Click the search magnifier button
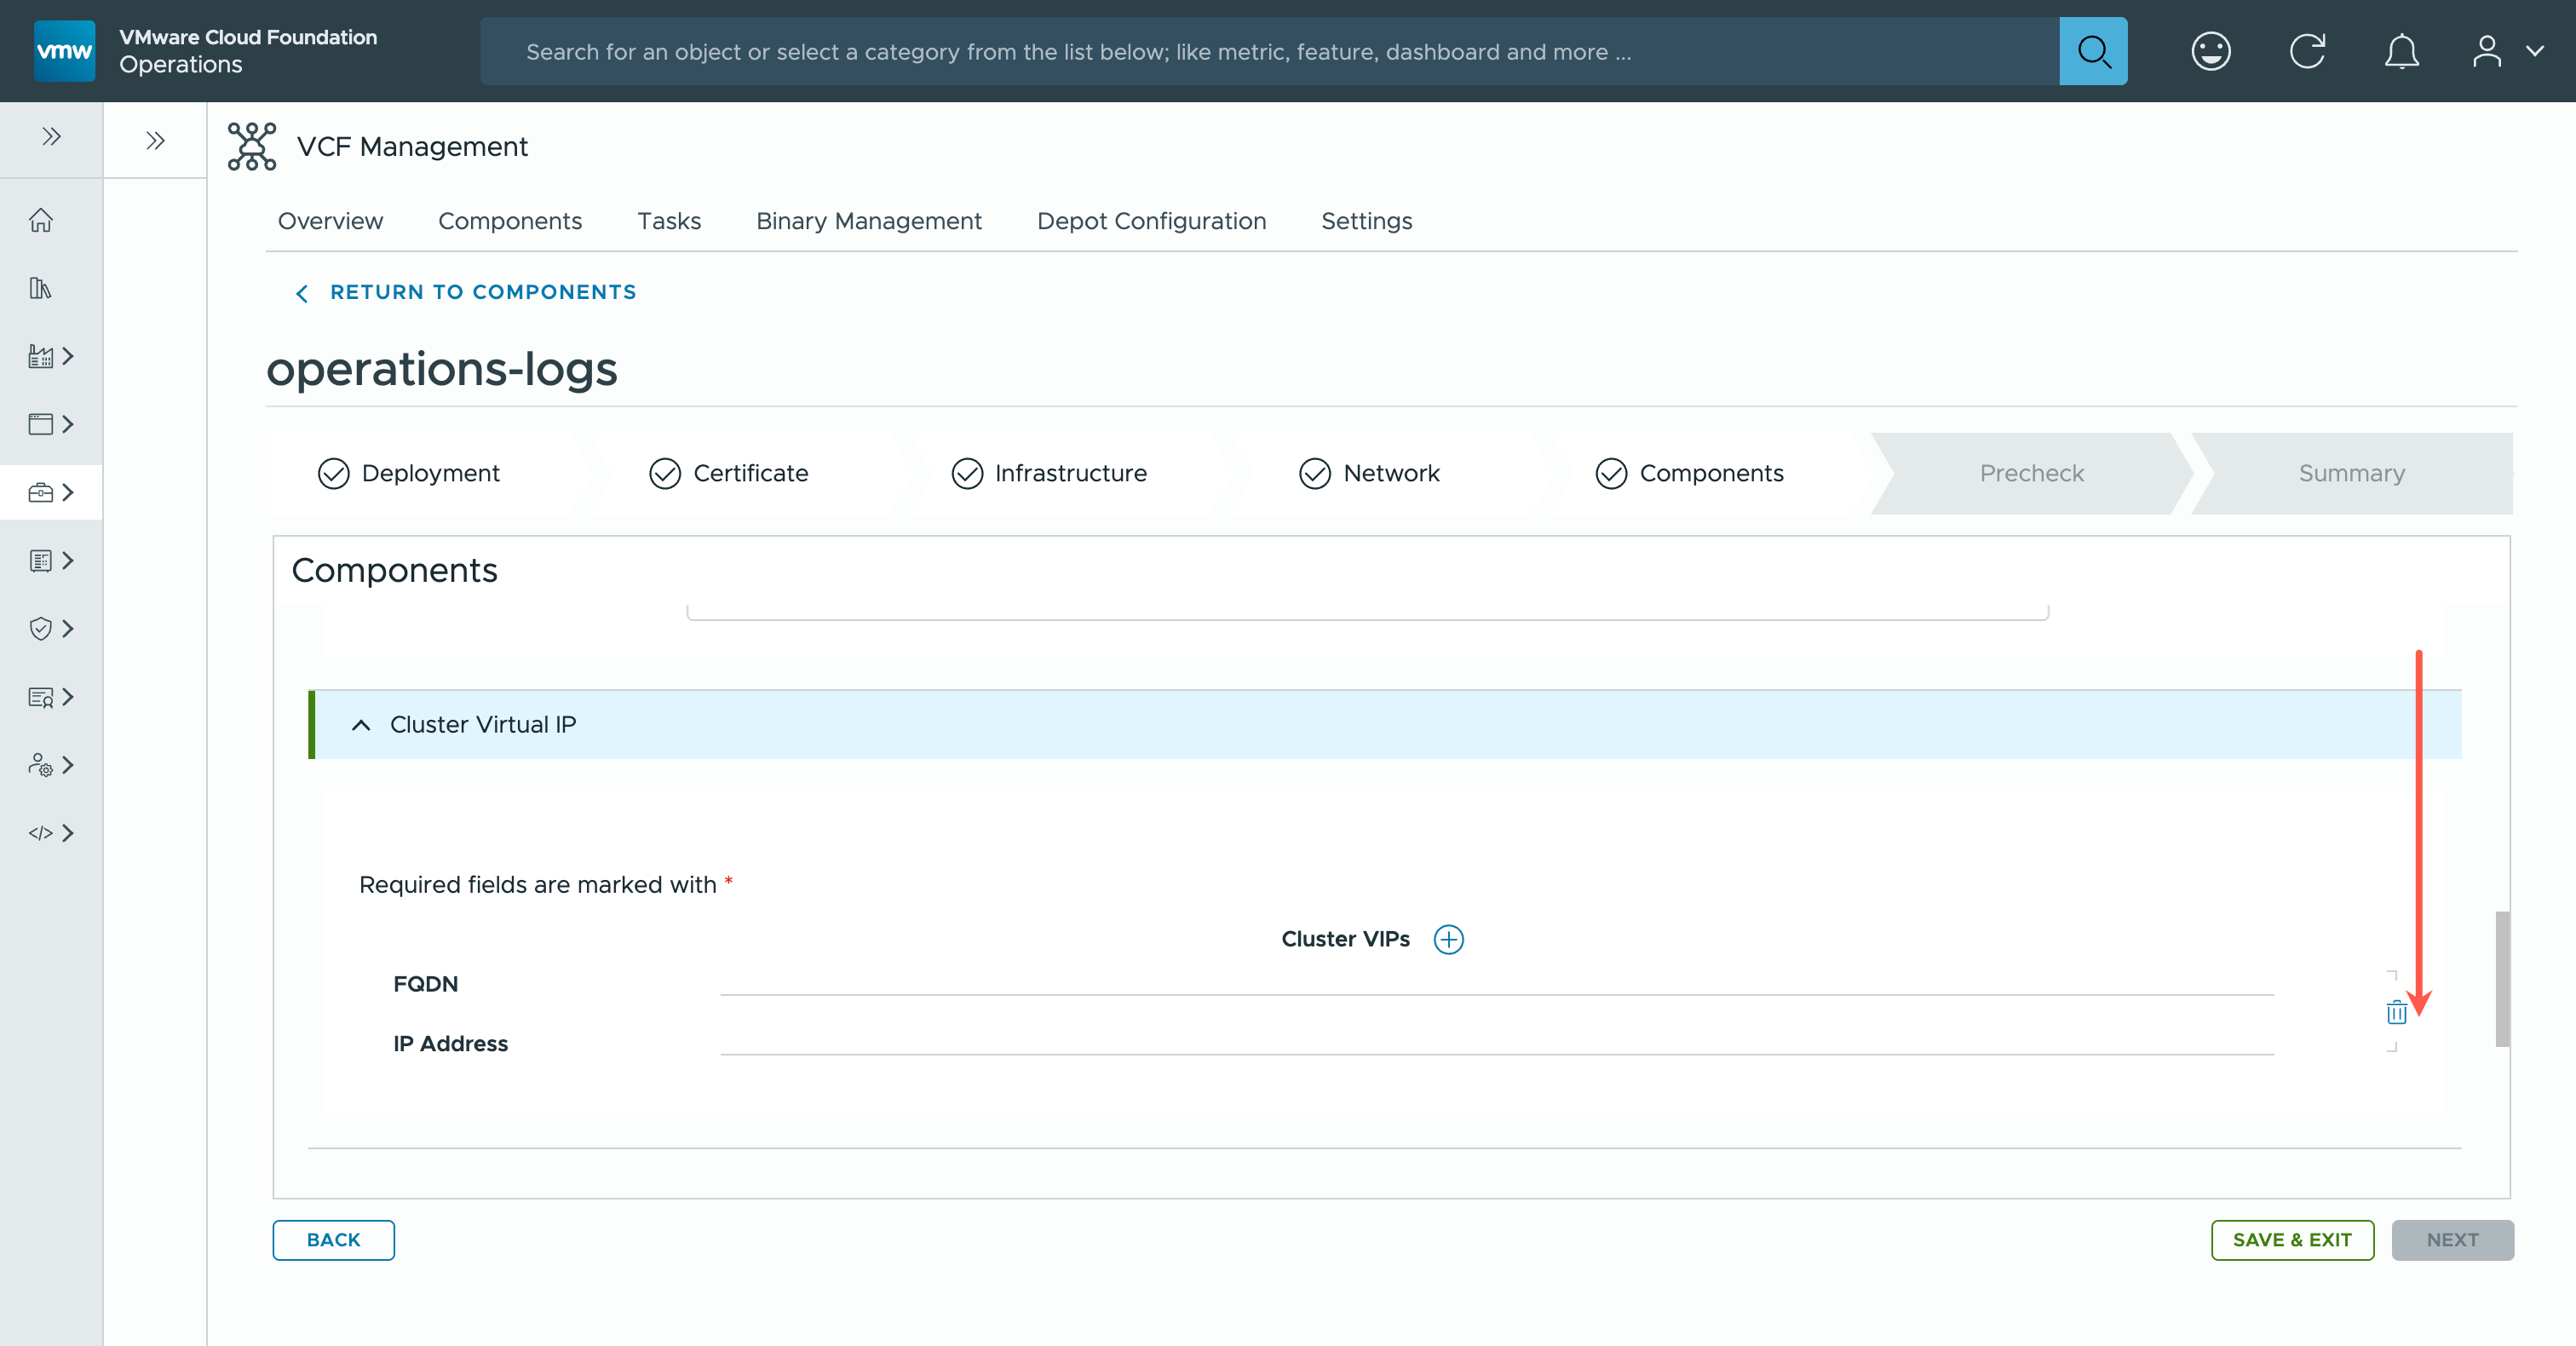This screenshot has width=2576, height=1346. point(2092,51)
